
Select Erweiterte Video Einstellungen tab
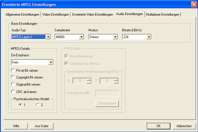tap(92, 15)
